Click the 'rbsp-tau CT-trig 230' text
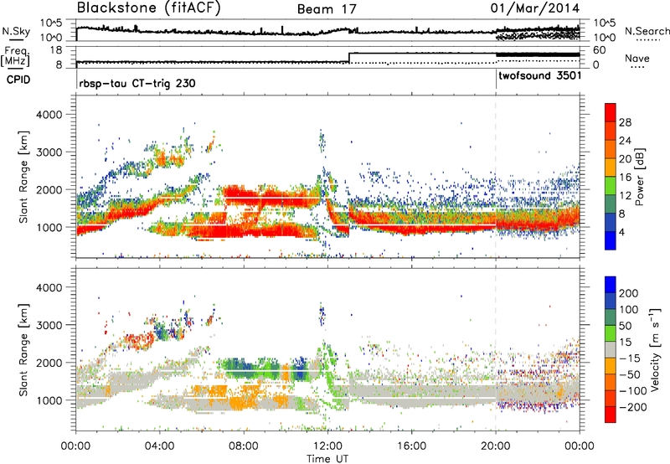The image size is (670, 464). pos(137,83)
